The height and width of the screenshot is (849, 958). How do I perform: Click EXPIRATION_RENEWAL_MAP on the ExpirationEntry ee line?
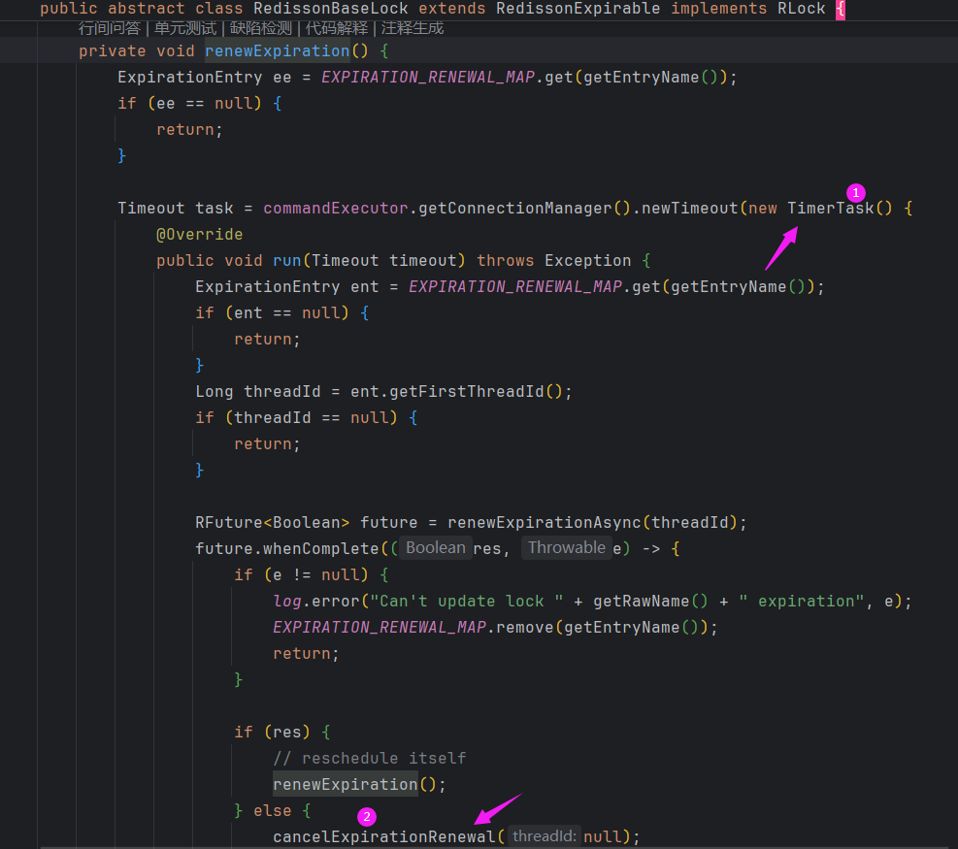point(428,77)
